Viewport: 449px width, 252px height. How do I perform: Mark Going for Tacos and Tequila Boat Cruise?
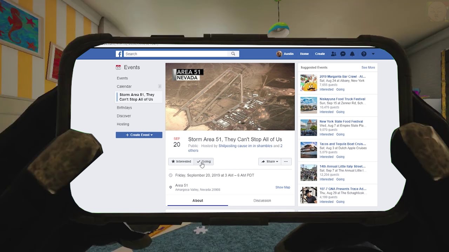[x=340, y=157]
